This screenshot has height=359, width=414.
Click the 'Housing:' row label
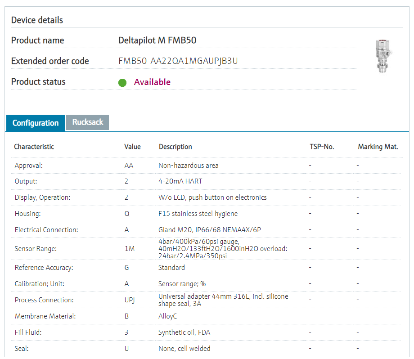click(28, 214)
